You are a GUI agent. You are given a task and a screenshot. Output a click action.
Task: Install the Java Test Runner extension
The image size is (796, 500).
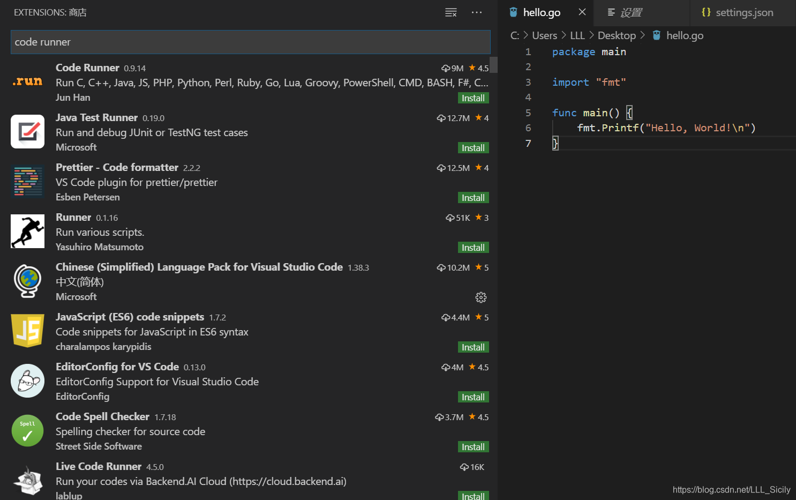pos(473,148)
